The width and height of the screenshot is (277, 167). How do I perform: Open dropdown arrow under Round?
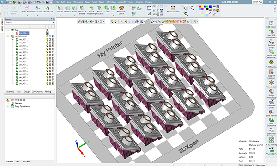point(60,16)
